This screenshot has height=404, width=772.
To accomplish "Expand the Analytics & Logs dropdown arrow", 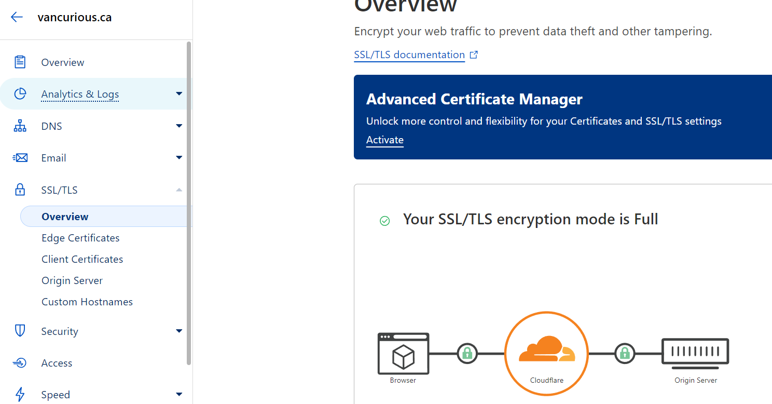I will tap(179, 94).
